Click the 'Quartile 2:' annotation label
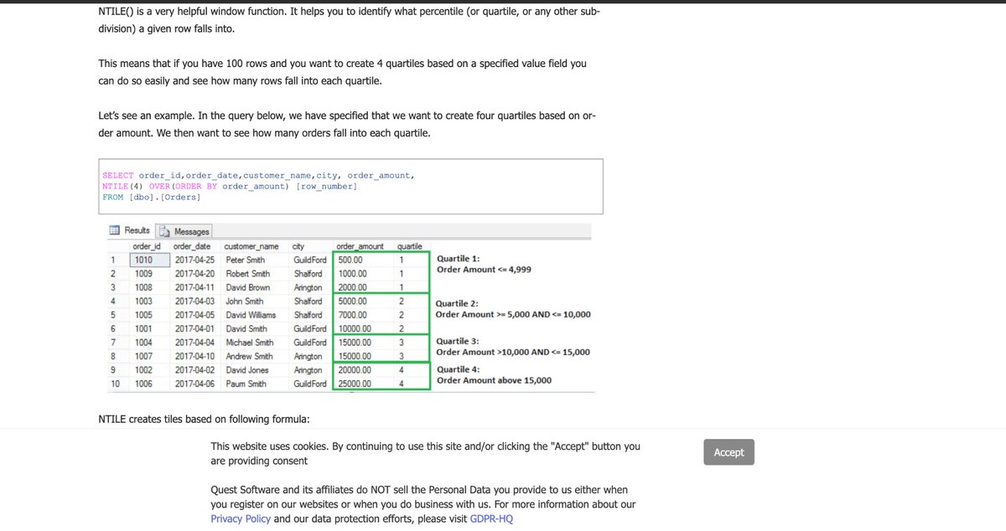Screen dimensions: 1006x531 point(457,303)
